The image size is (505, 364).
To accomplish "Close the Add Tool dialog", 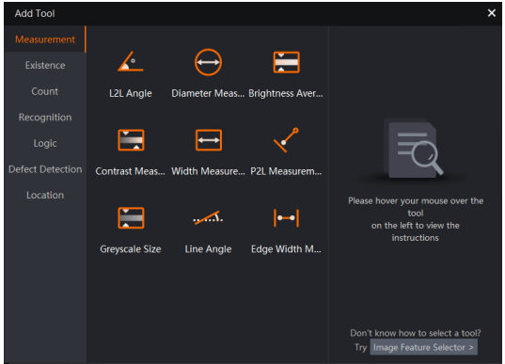I will point(492,13).
